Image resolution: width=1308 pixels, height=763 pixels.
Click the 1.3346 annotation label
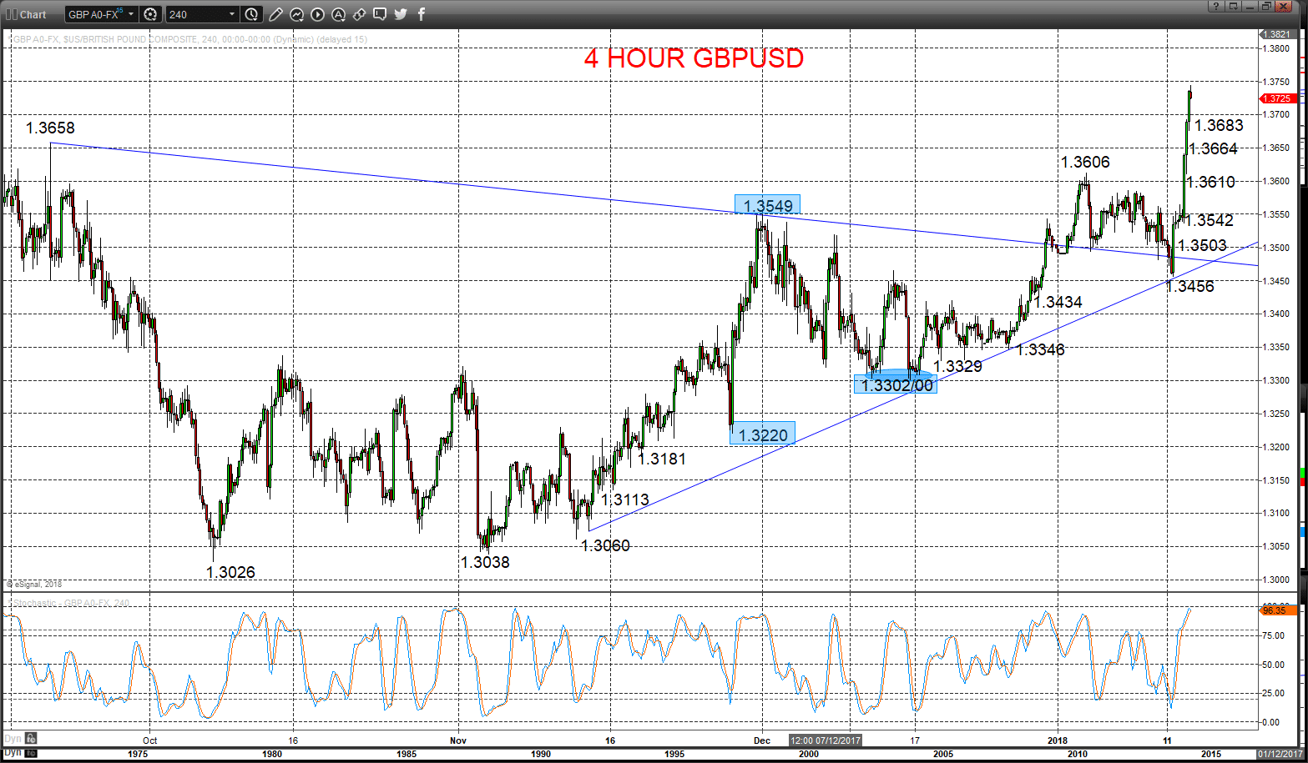[x=1040, y=349]
